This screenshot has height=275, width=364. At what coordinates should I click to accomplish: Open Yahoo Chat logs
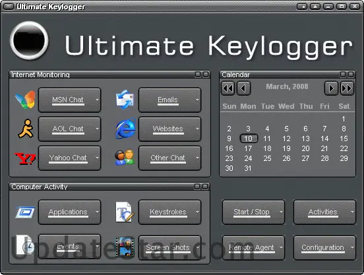click(x=70, y=158)
